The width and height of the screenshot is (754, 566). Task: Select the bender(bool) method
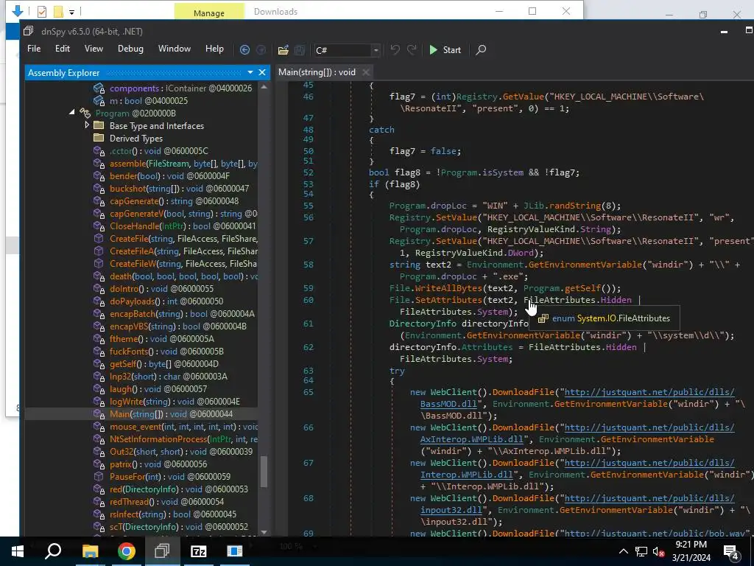pos(169,176)
